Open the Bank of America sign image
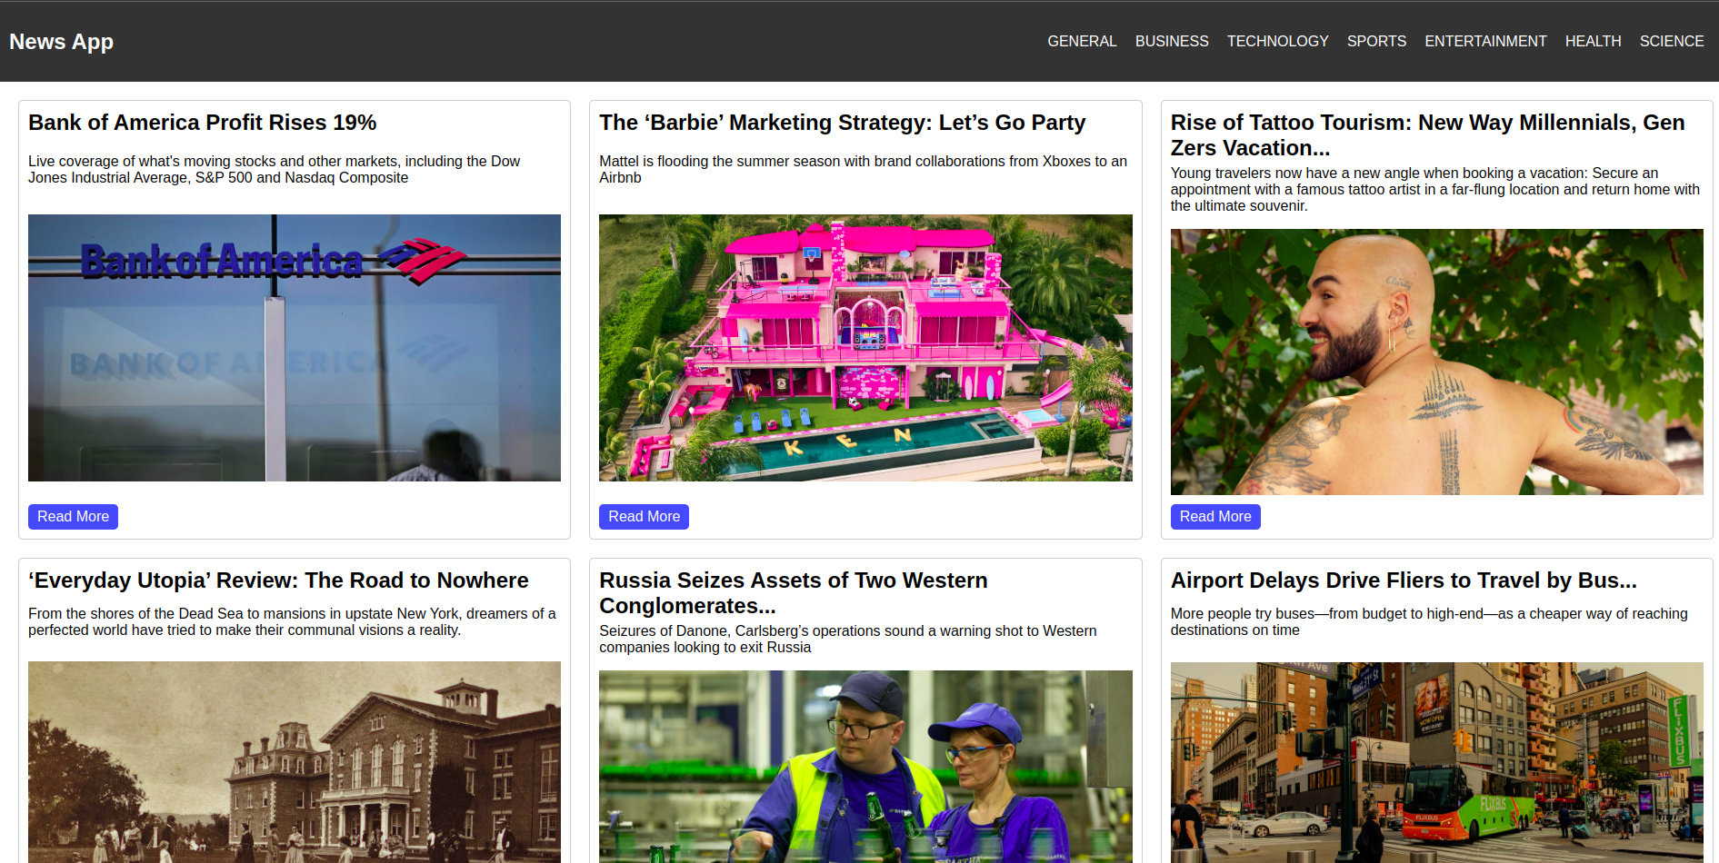 point(295,348)
